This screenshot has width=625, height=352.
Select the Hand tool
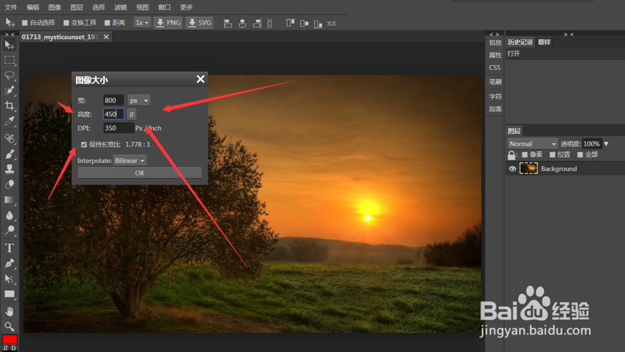tap(9, 311)
